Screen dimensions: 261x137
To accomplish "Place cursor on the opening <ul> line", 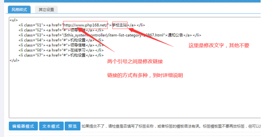I will coord(14,20).
